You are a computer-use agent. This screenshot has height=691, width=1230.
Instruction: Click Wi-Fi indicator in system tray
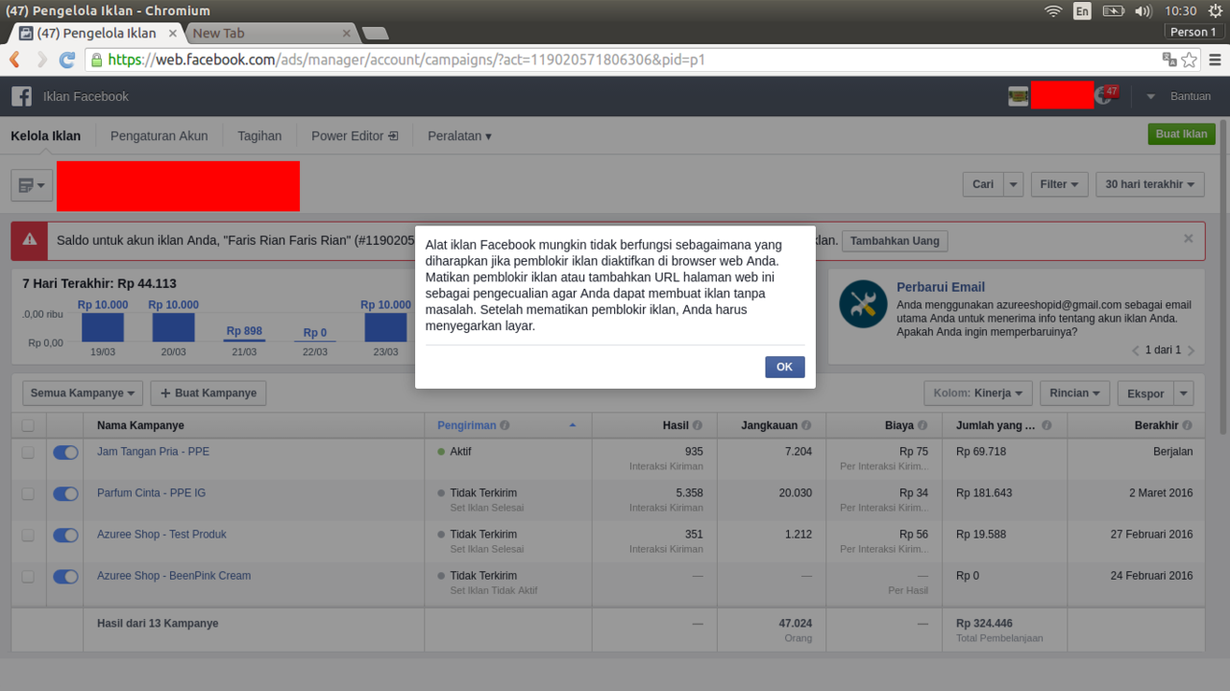[x=1053, y=11]
